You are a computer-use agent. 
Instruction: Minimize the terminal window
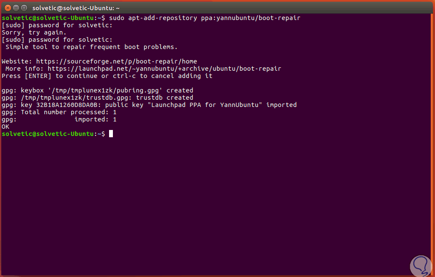point(15,8)
